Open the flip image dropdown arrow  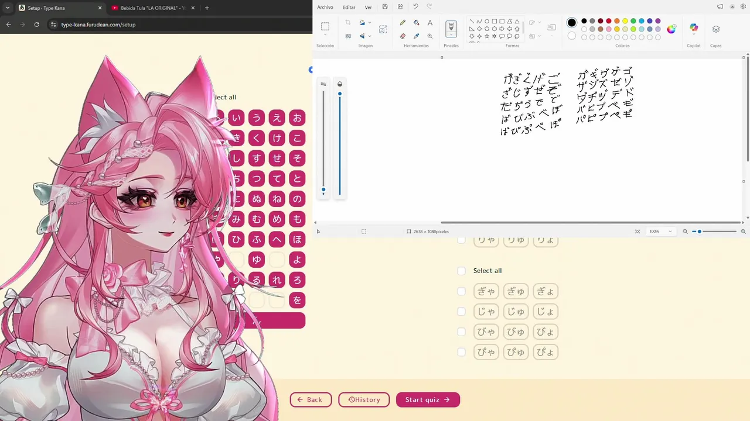(370, 36)
